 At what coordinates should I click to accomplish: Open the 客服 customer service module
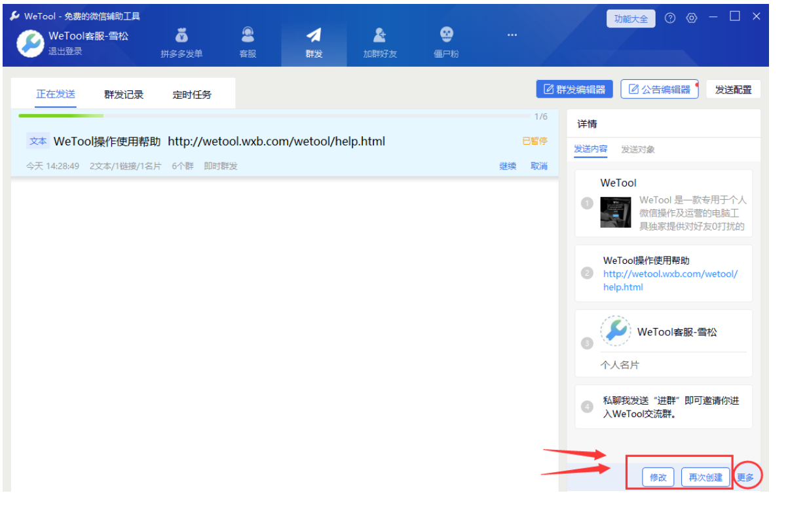click(x=248, y=44)
